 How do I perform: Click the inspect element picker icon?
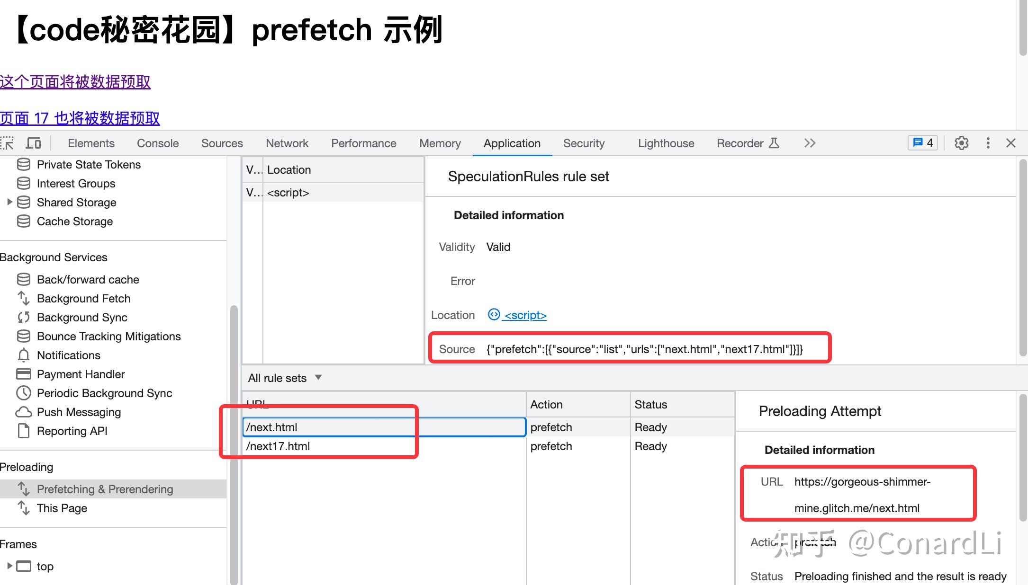tap(7, 143)
